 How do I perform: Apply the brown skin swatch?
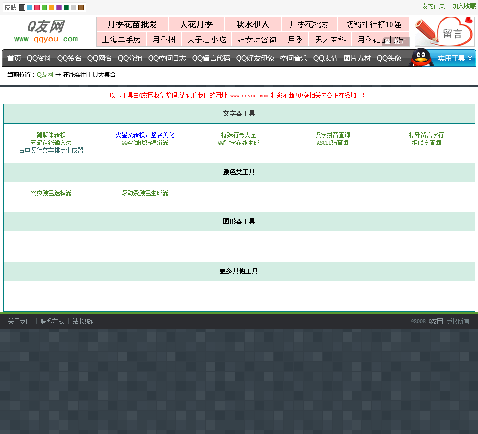81,8
